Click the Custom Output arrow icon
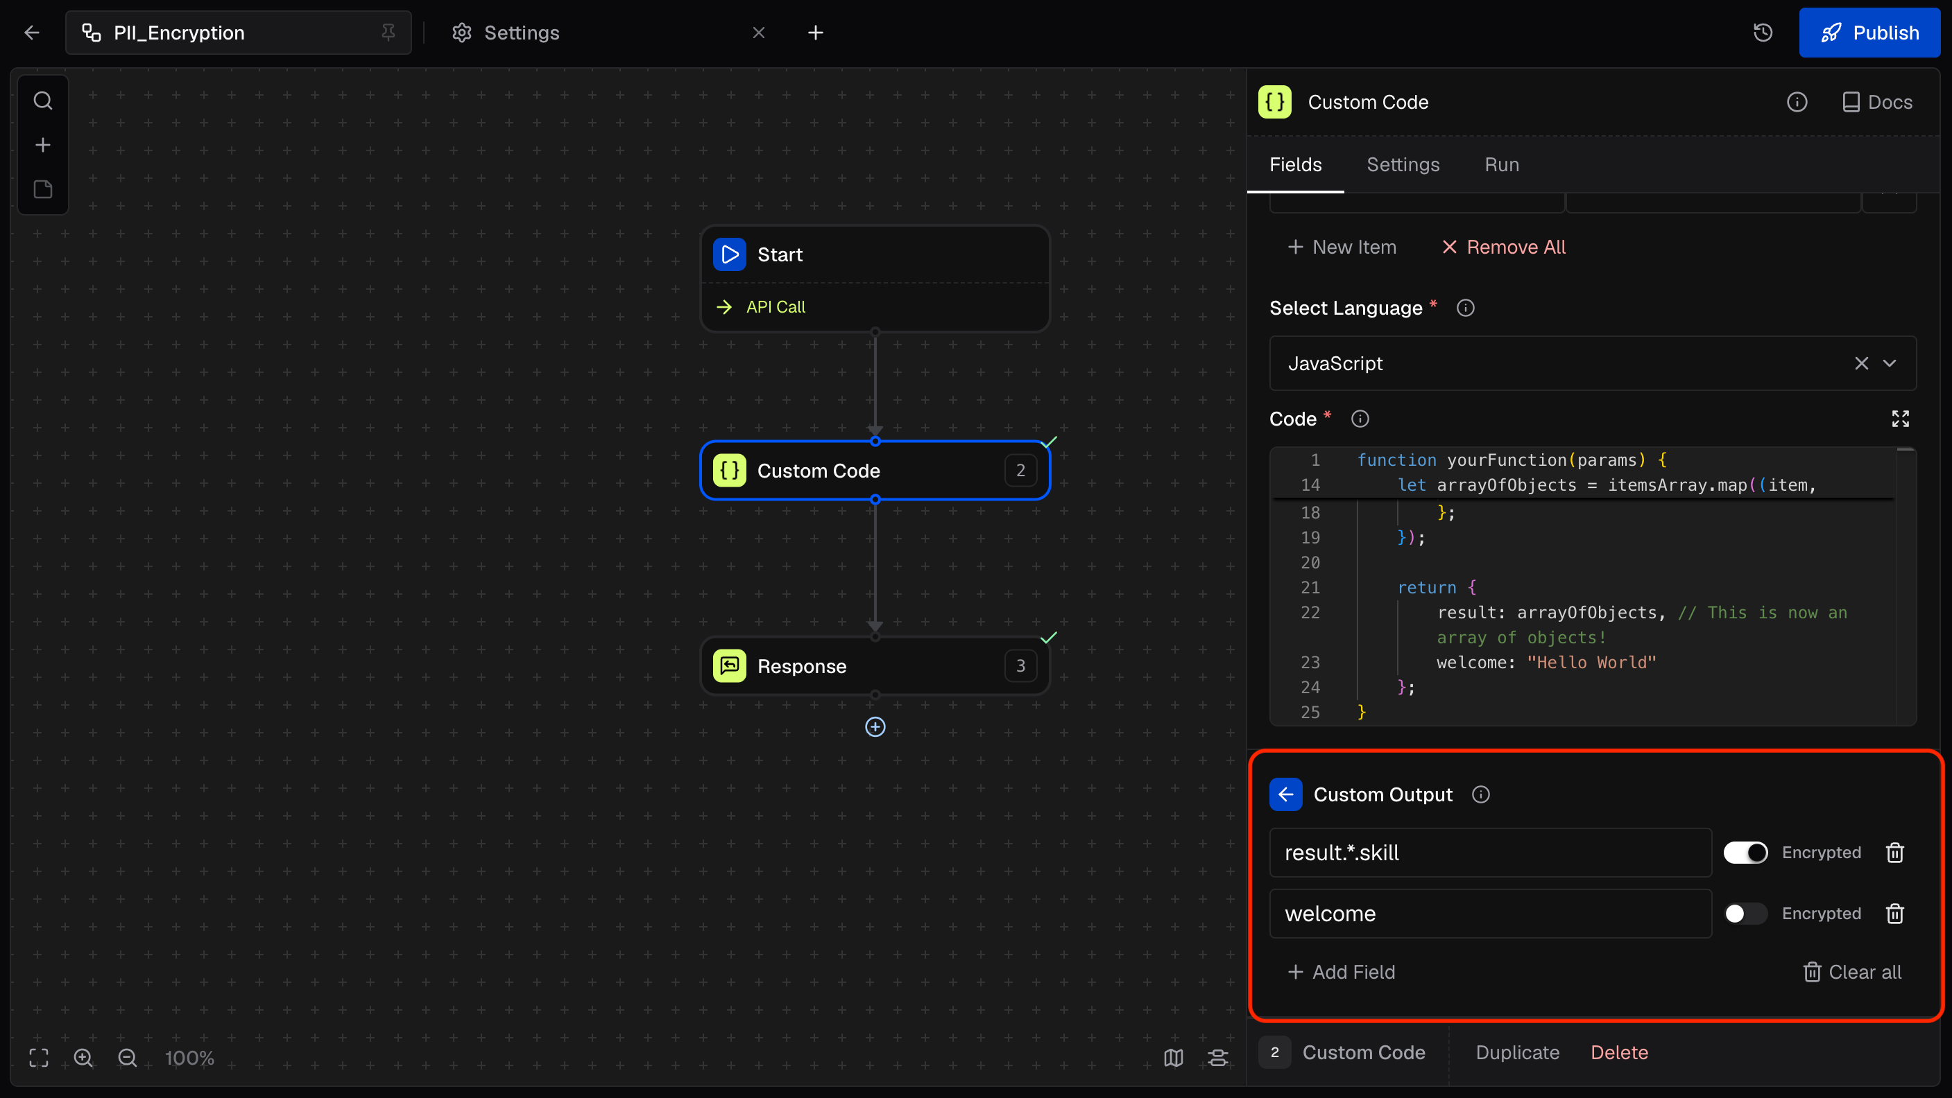The image size is (1952, 1098). (1286, 794)
